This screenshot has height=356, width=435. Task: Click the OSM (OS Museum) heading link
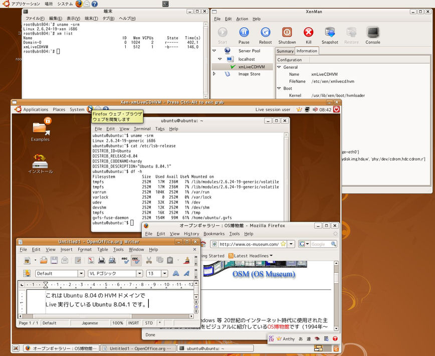(x=264, y=274)
